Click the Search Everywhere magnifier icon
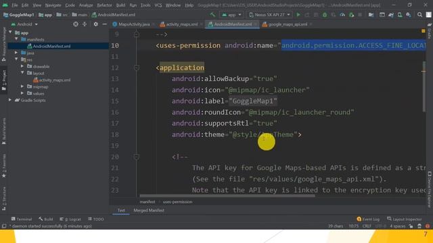Screen dimensions: 433x243 tap(419, 15)
